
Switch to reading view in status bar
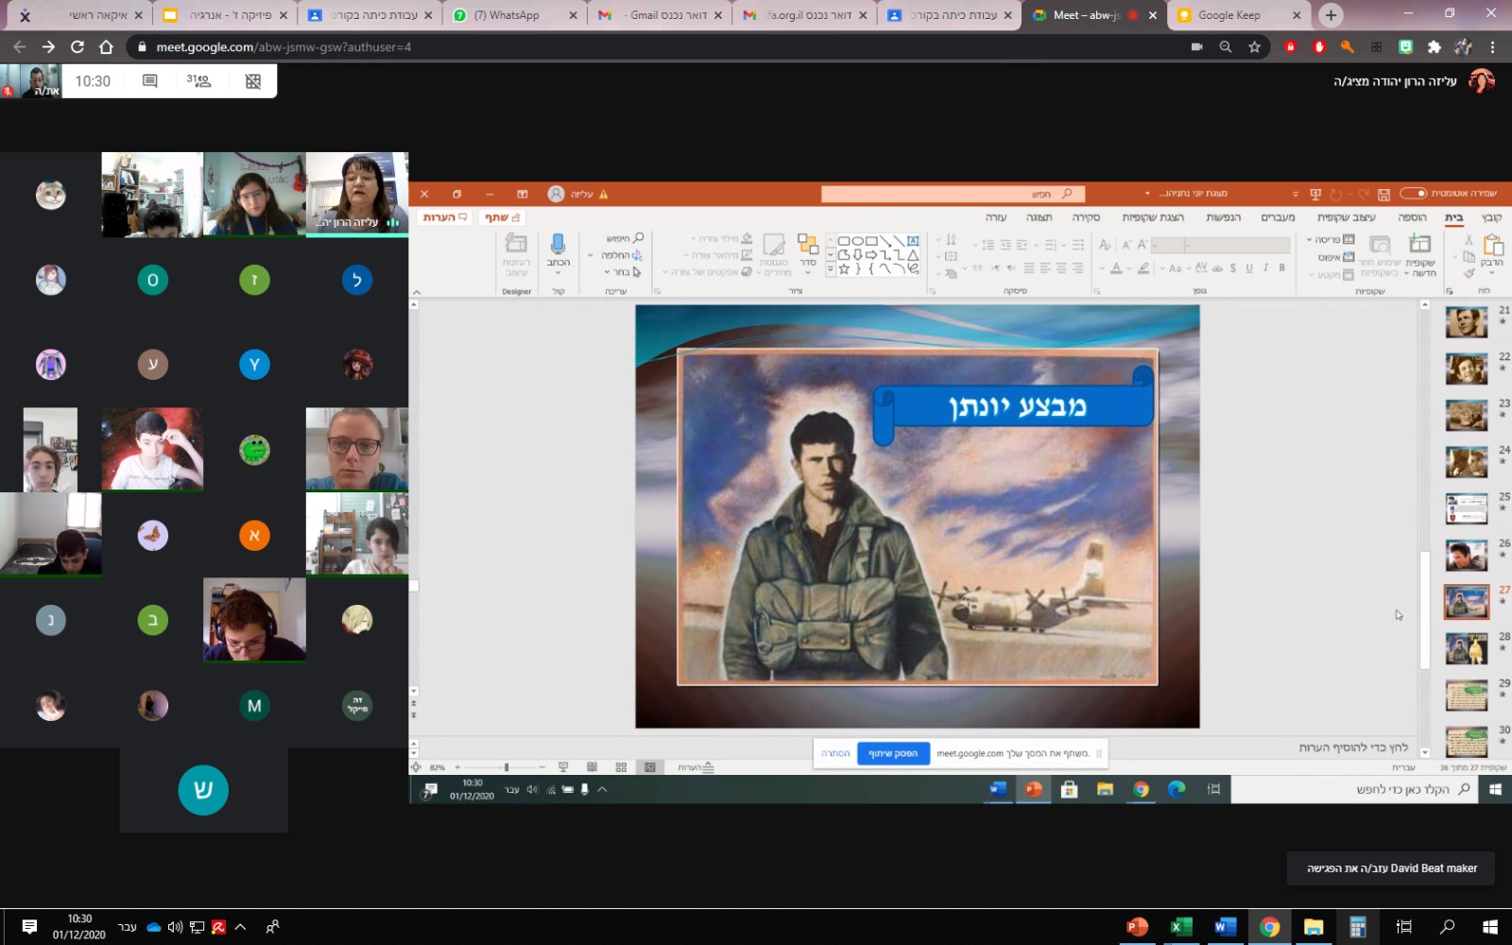pyautogui.click(x=592, y=767)
